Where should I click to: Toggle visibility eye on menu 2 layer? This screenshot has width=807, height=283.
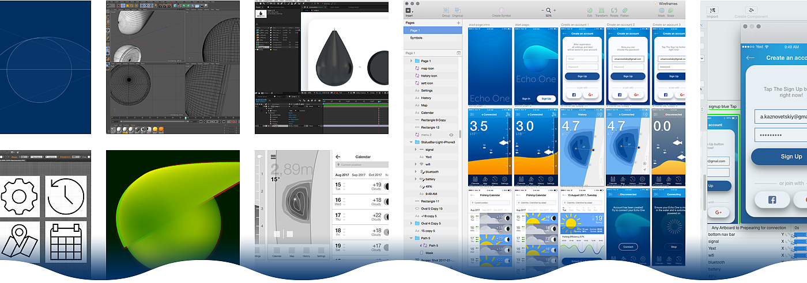[451, 135]
